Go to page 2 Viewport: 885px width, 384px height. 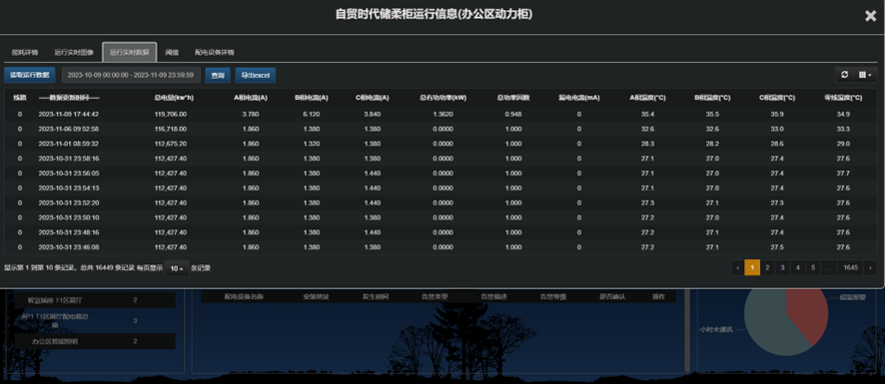[x=767, y=268]
